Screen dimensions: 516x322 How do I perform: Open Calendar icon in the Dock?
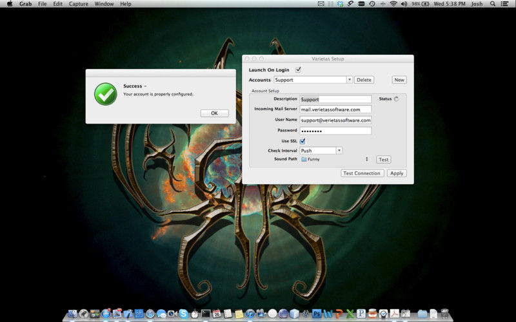(x=217, y=314)
